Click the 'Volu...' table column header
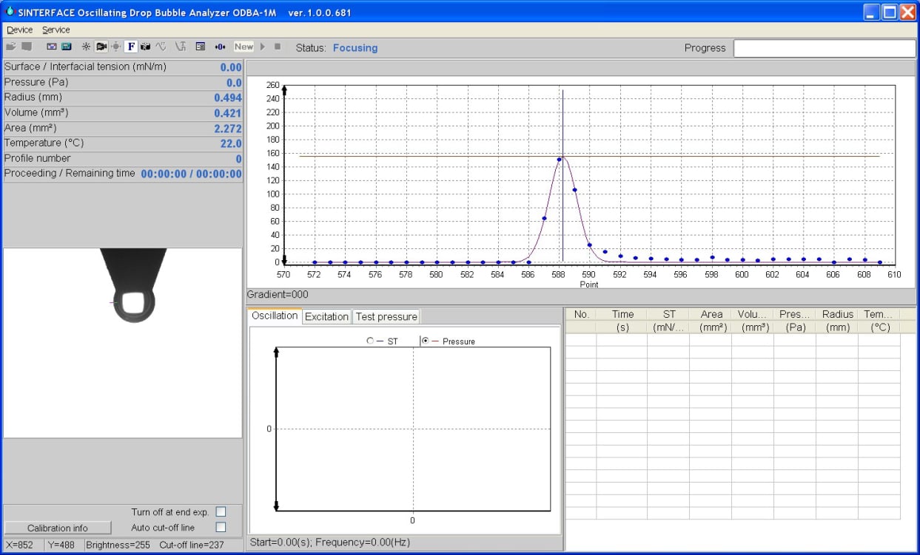The width and height of the screenshot is (920, 555). [x=753, y=314]
